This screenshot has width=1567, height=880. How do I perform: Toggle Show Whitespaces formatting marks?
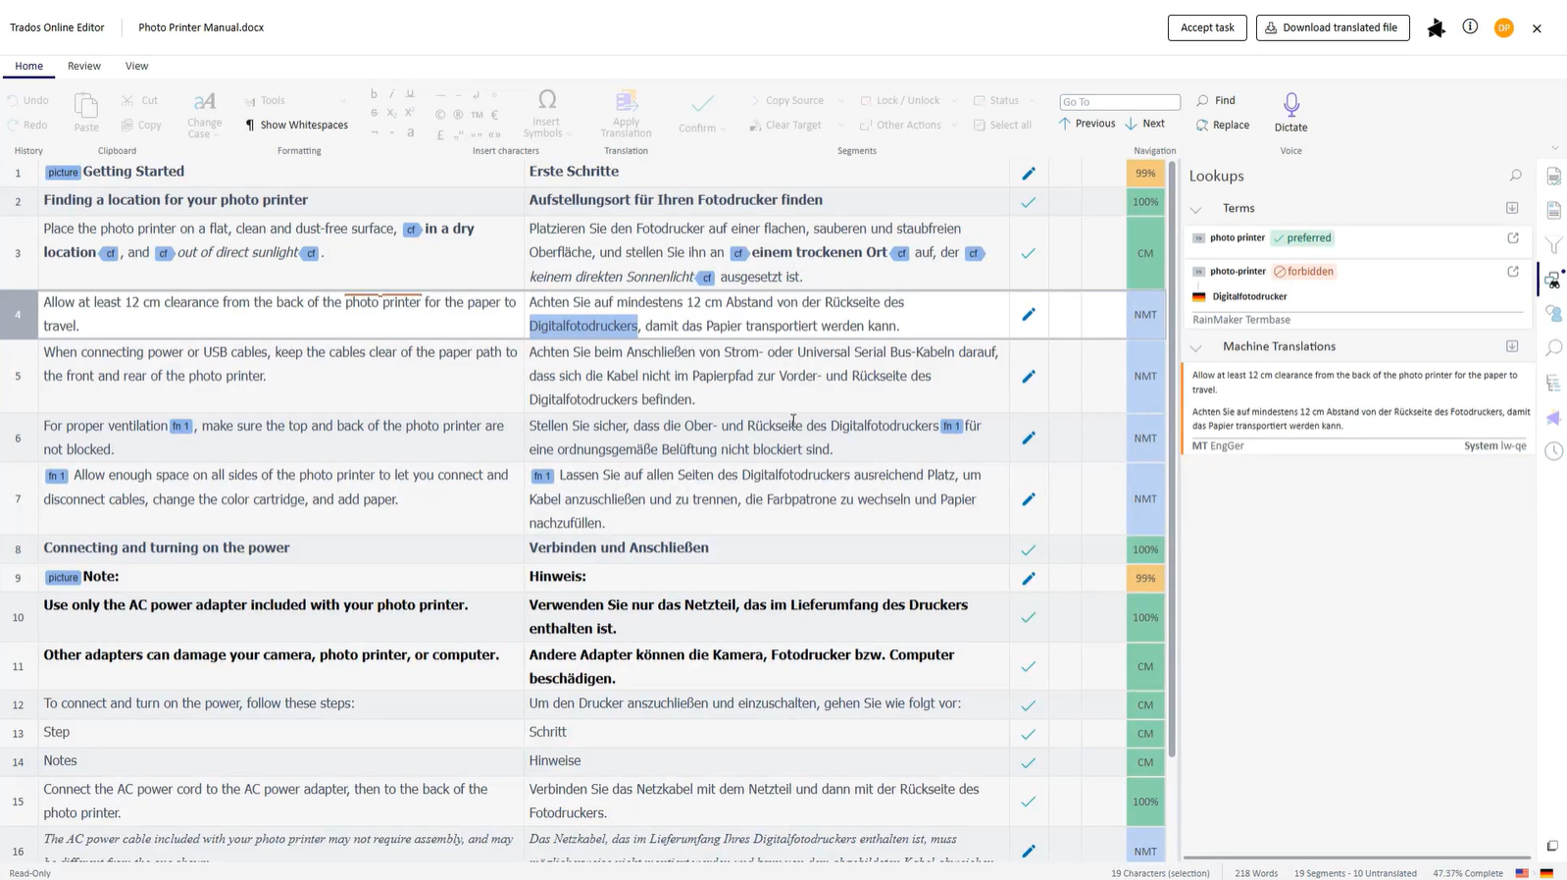[x=296, y=125]
